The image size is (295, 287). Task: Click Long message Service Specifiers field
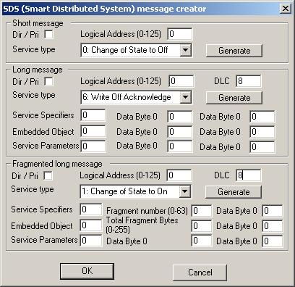pyautogui.click(x=93, y=115)
